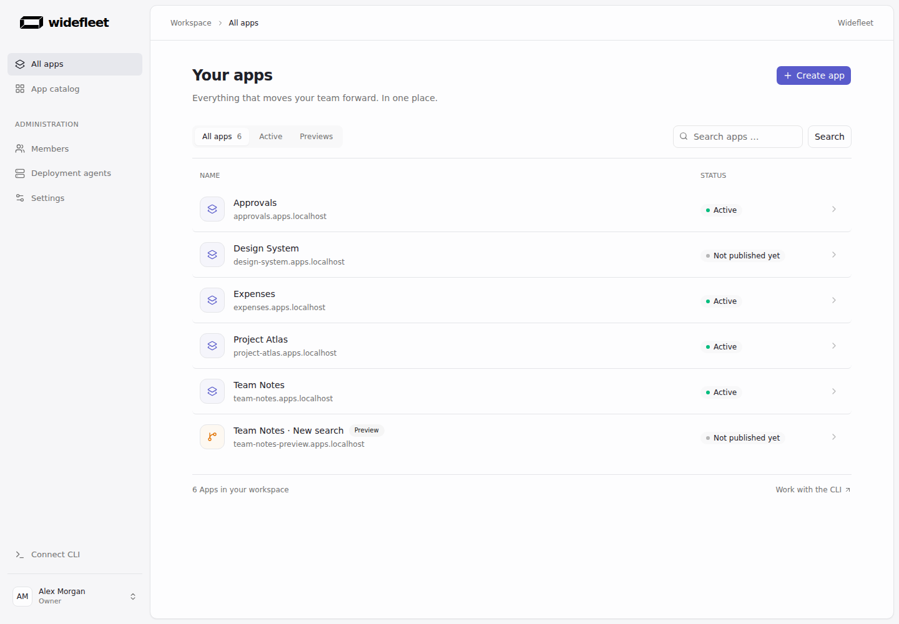
Task: Switch to the Active tab
Action: [x=271, y=137]
